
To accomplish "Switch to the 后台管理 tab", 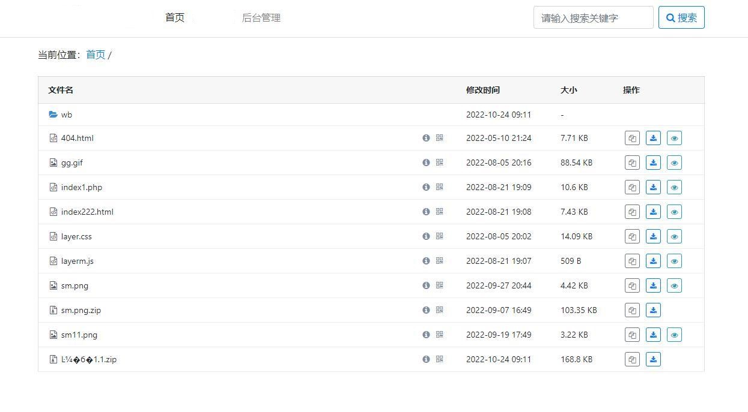I will (261, 18).
